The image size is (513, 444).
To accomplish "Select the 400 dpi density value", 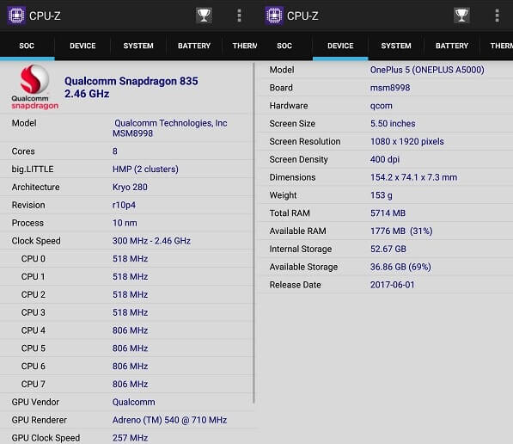I will coord(385,159).
